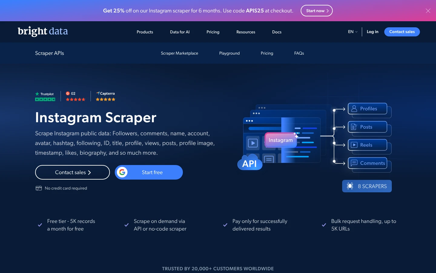The height and width of the screenshot is (273, 436).
Task: Open the Docs menu item
Action: pyautogui.click(x=277, y=32)
